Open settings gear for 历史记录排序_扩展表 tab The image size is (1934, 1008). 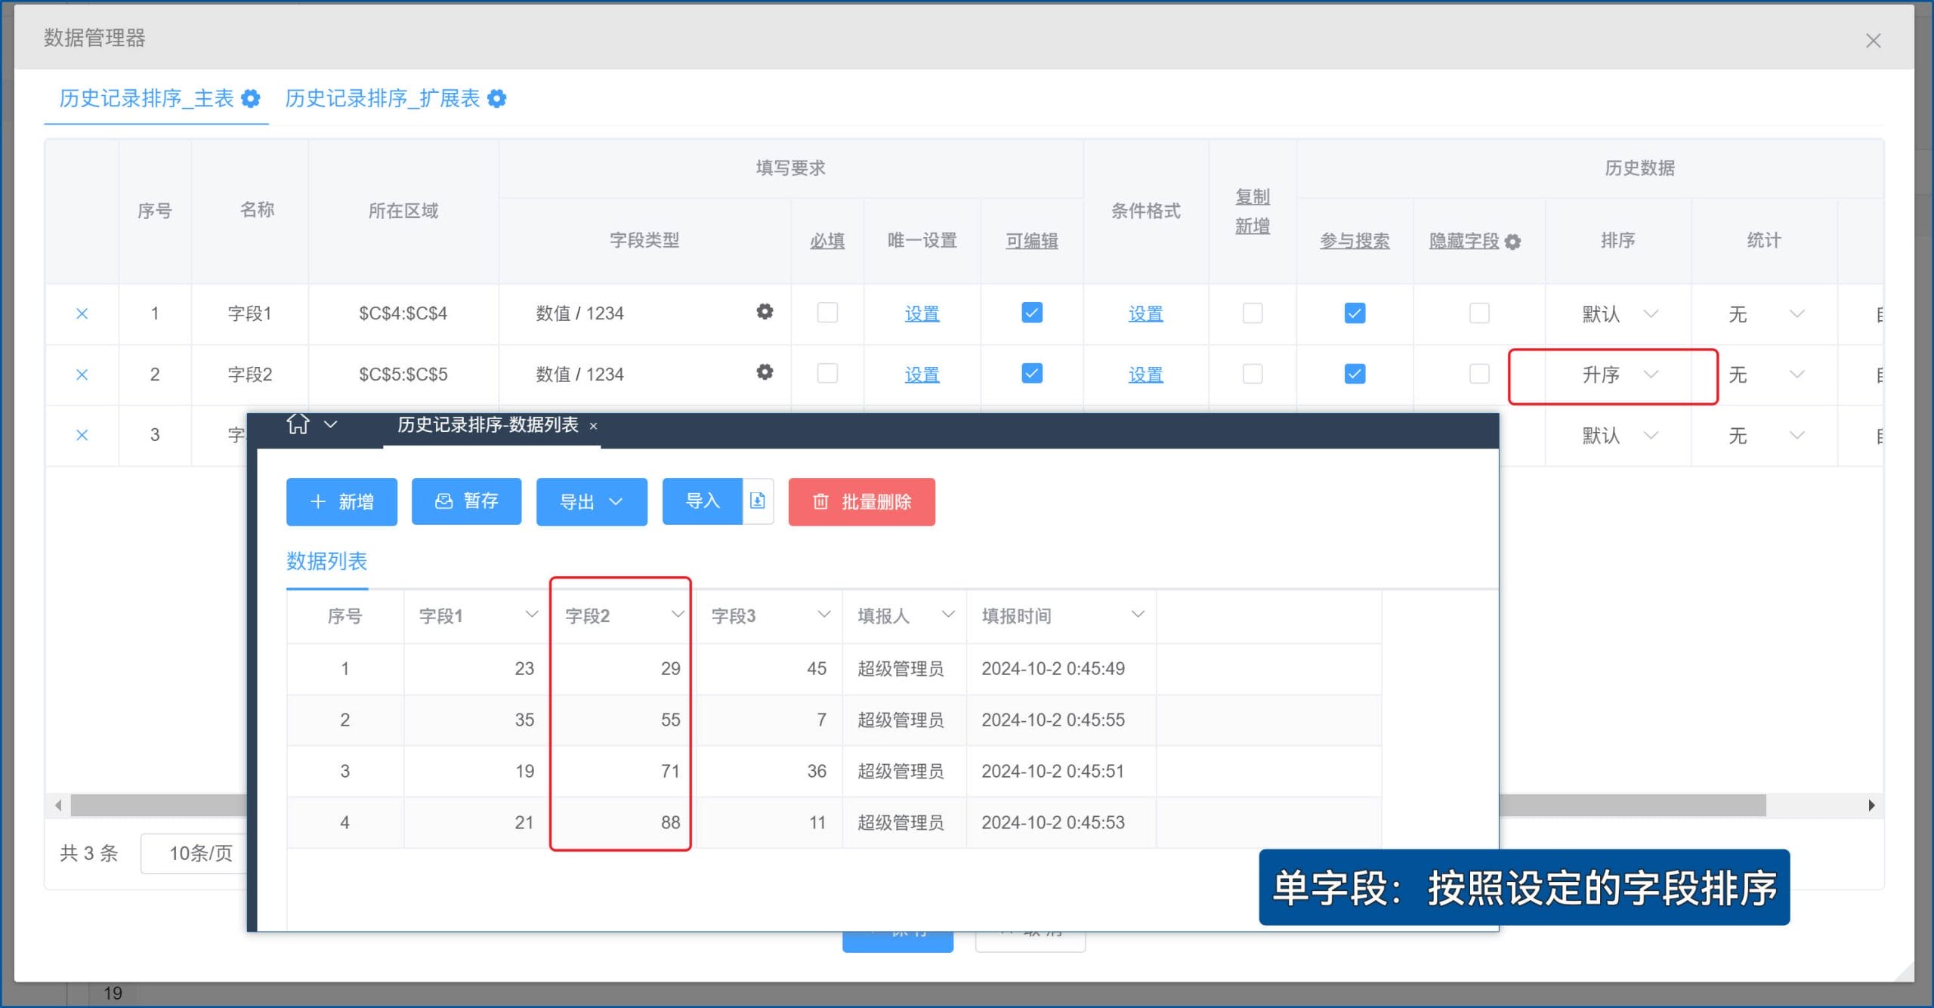coord(497,98)
